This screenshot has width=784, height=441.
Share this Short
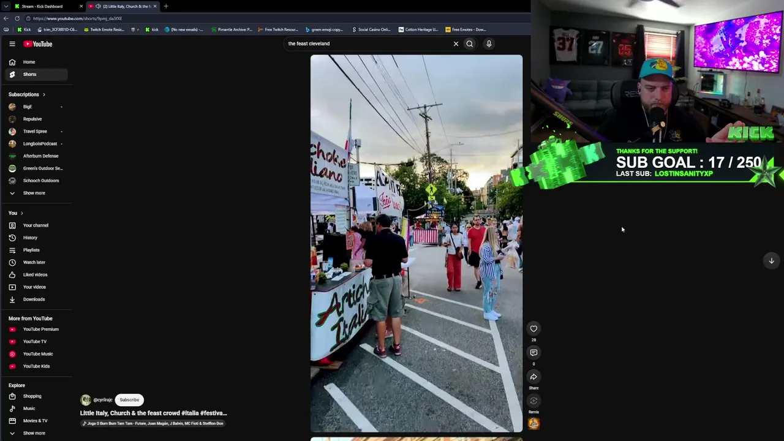(x=533, y=377)
